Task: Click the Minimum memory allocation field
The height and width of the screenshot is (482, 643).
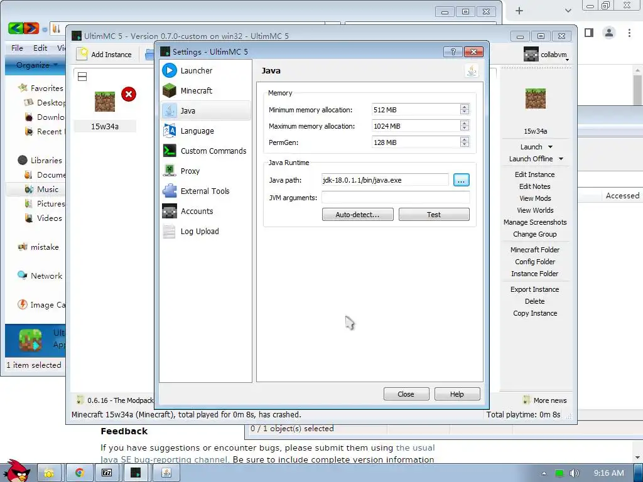Action: pos(416,109)
